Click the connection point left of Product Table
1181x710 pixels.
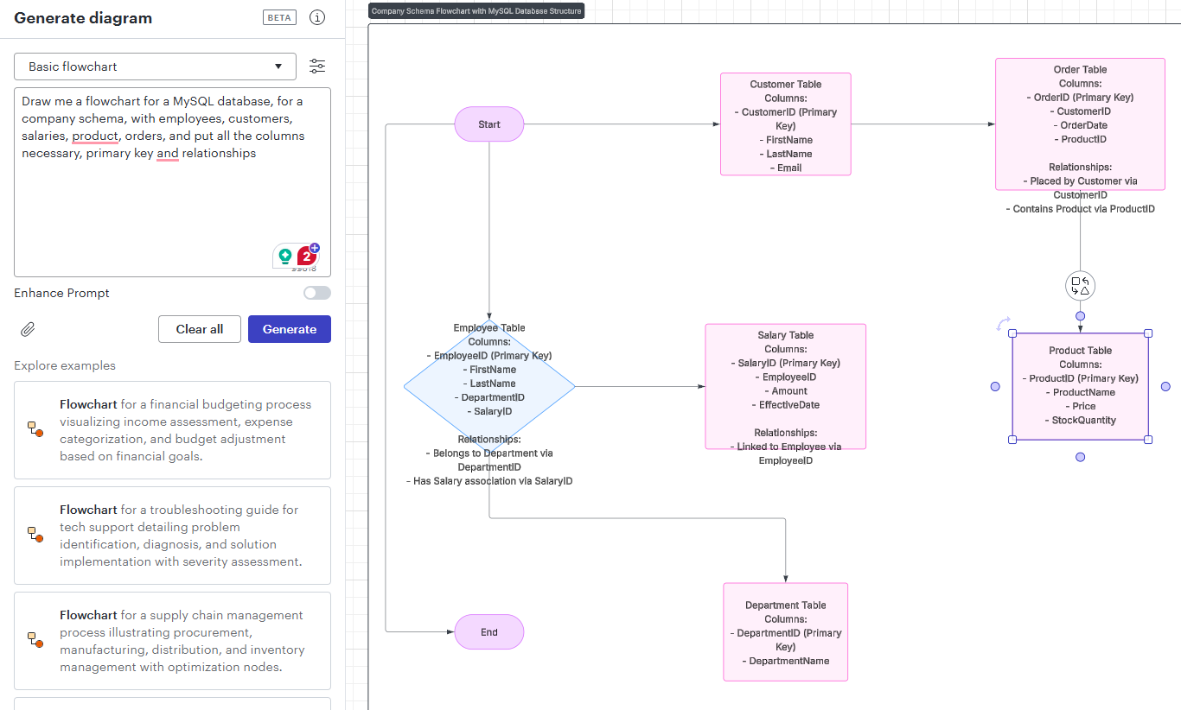tap(995, 387)
